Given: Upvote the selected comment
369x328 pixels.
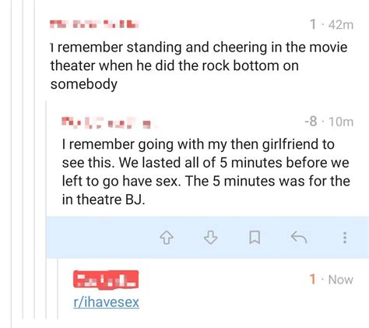Looking at the screenshot, I should pos(167,238).
